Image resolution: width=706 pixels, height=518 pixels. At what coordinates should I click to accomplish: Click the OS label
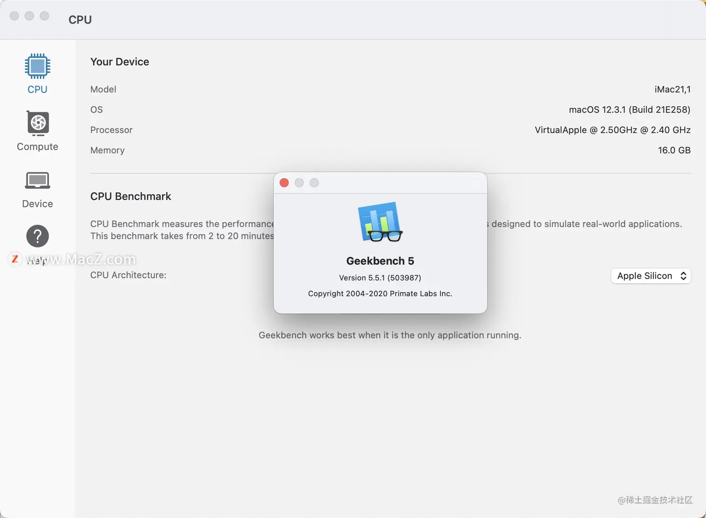[96, 110]
